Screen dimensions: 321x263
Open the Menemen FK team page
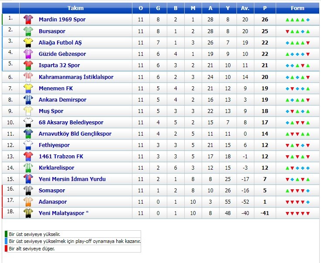coord(56,89)
